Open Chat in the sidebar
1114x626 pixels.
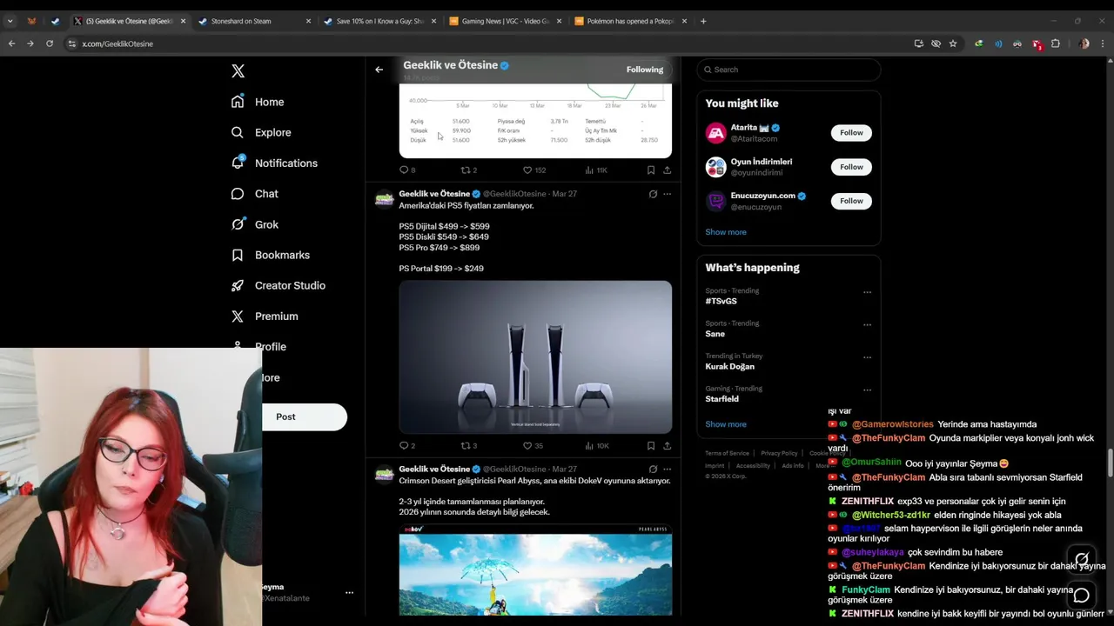254,194
